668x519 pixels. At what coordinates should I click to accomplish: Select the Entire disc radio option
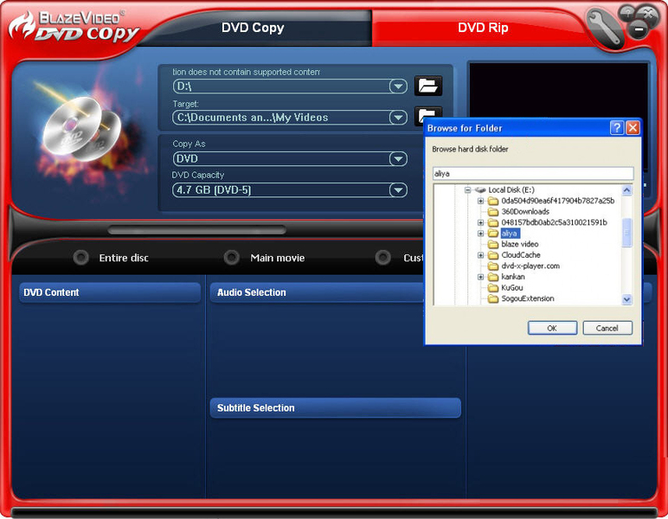pos(80,258)
